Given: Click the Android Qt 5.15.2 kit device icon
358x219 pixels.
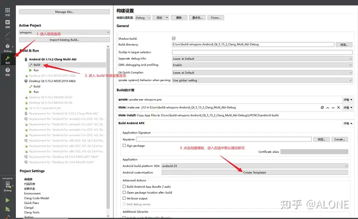Looking at the screenshot, I should coord(26,59).
